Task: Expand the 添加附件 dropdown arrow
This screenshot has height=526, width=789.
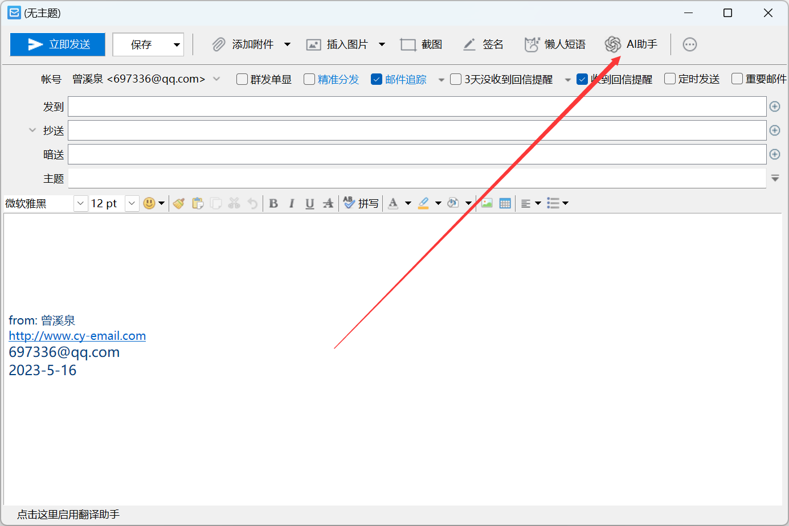Action: pyautogui.click(x=287, y=44)
